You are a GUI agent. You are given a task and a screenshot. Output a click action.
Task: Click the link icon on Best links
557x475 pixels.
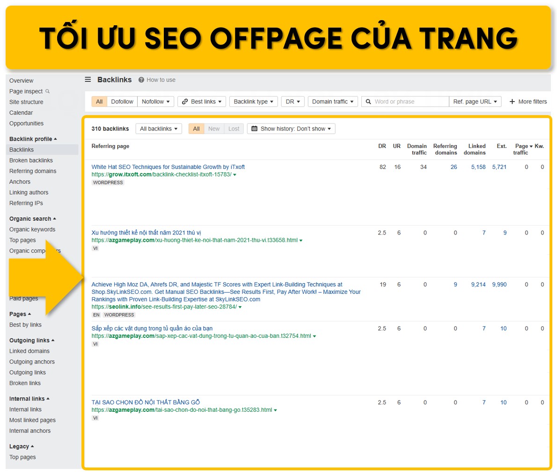coord(185,102)
